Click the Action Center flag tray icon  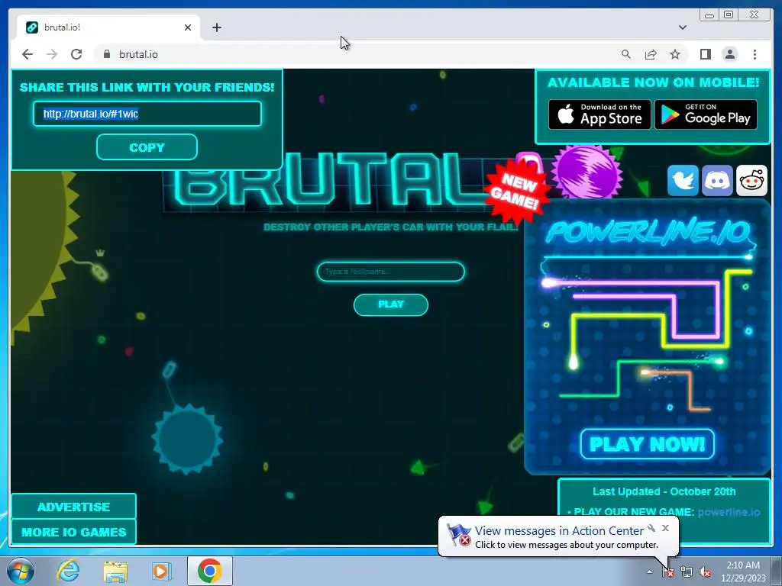pos(668,572)
